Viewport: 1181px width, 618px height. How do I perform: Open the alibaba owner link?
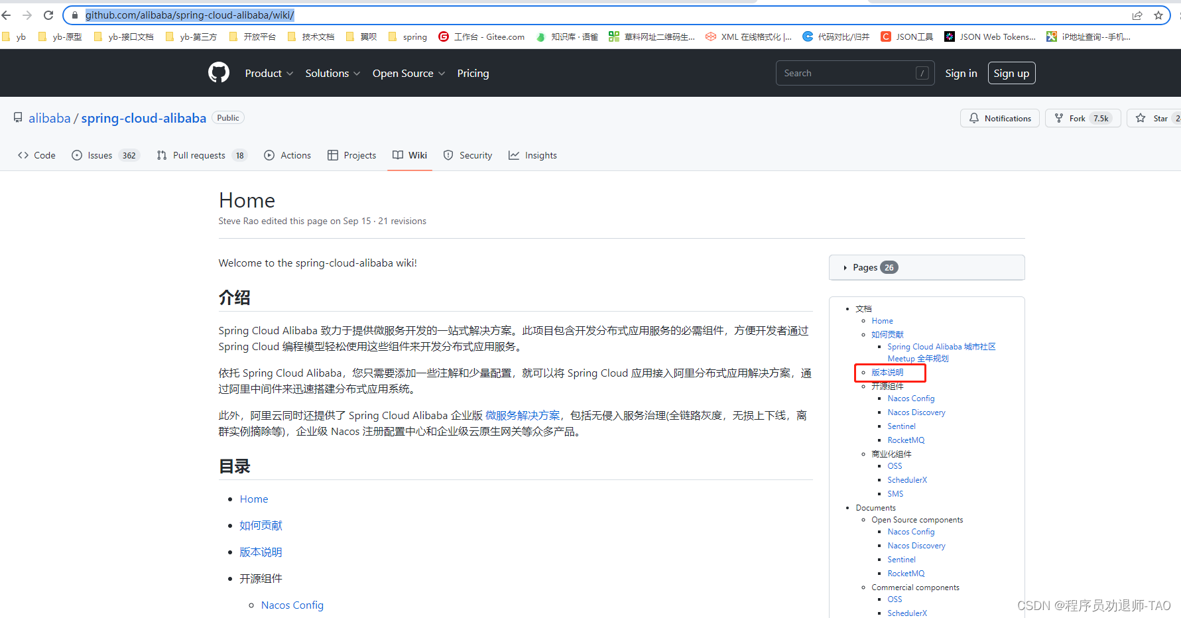tap(49, 118)
